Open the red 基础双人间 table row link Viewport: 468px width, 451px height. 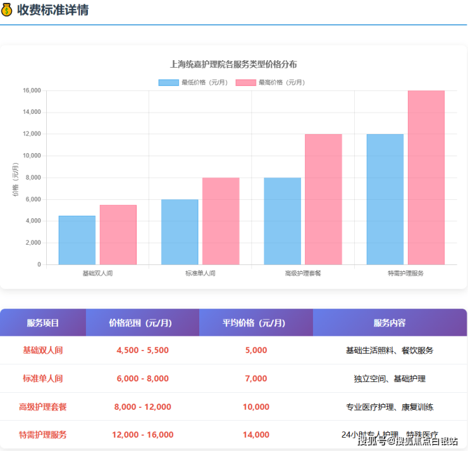pyautogui.click(x=43, y=350)
